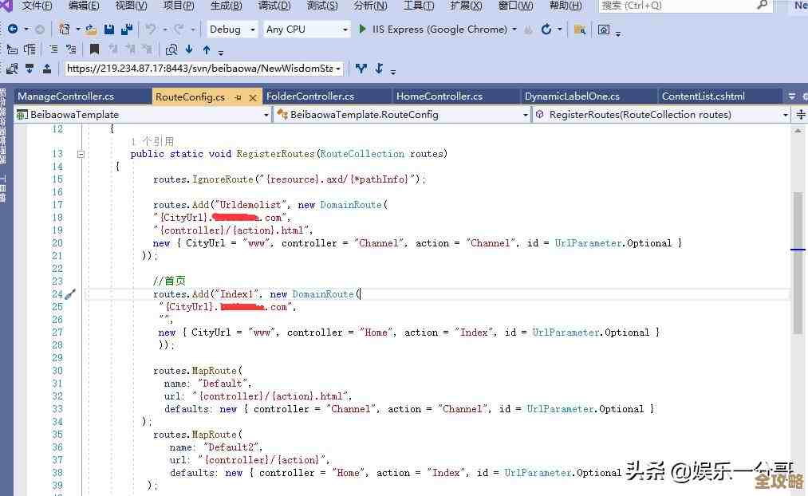Click the Save All toolbar icon
808x496 pixels.
tap(126, 30)
